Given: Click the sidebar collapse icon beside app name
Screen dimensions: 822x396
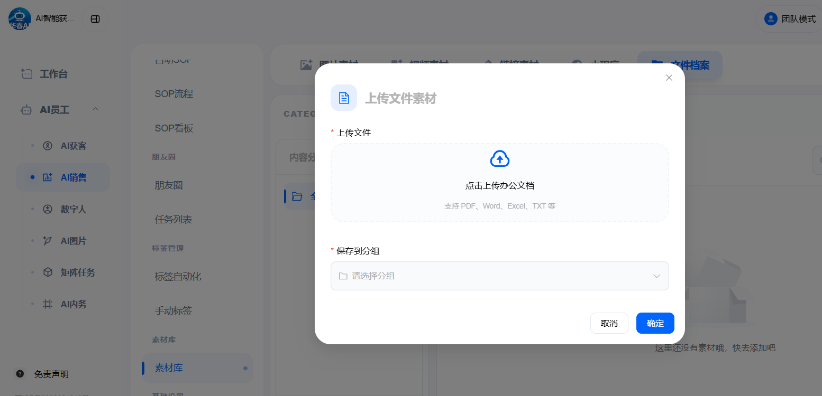Looking at the screenshot, I should [95, 19].
